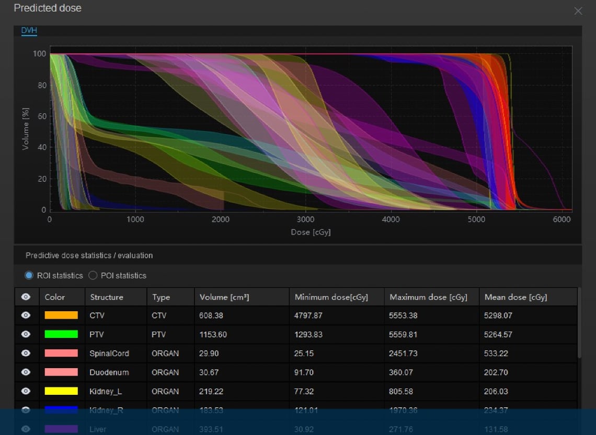Hide the PTV structure curve

[x=26, y=334]
